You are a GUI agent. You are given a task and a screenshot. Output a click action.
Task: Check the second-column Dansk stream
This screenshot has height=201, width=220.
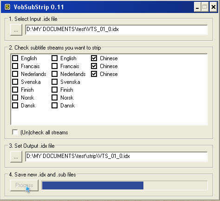[54, 106]
